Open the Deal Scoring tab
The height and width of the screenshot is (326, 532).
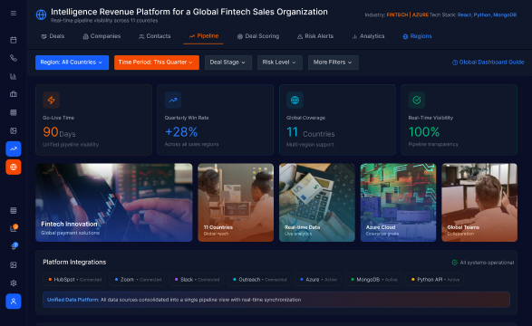[258, 36]
